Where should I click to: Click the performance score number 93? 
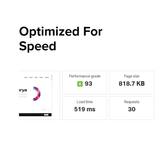click(88, 84)
